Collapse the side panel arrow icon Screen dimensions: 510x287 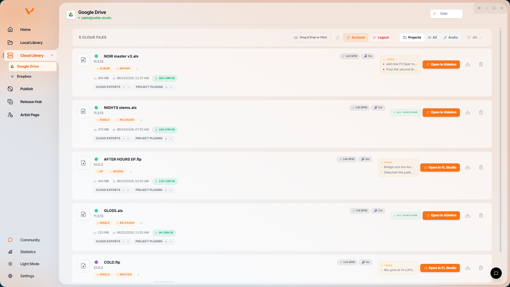pos(479,8)
